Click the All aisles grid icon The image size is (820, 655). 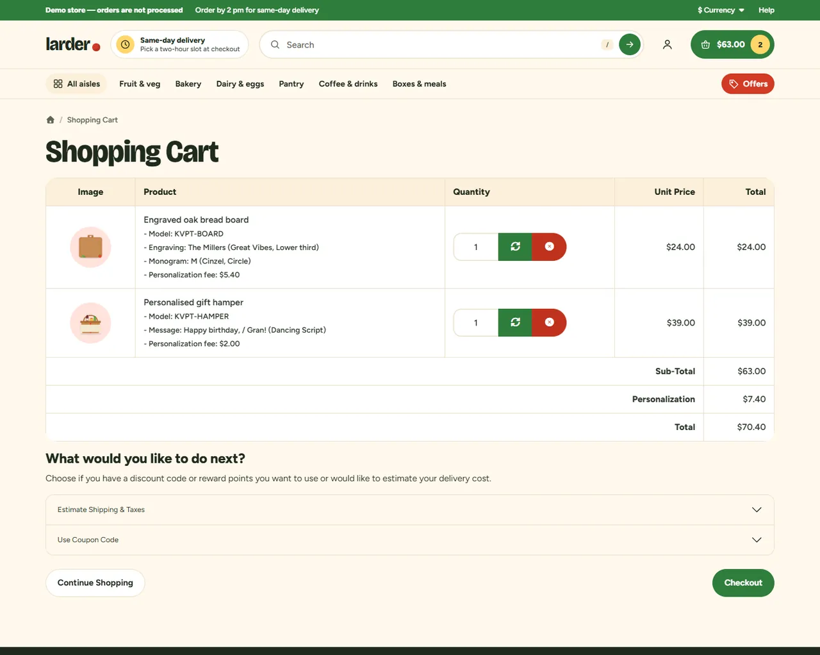(58, 84)
